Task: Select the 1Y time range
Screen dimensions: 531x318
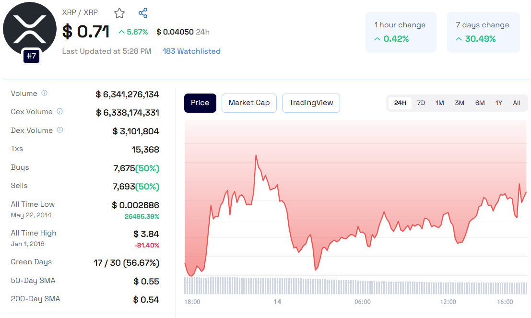Action: click(x=499, y=103)
